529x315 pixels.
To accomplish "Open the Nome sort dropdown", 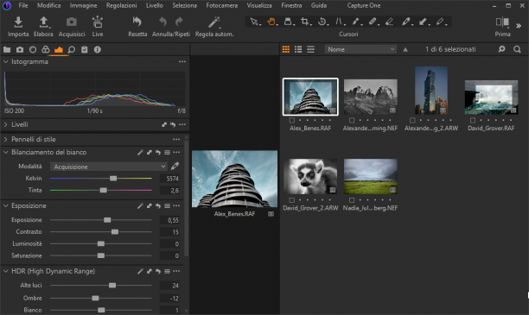I will (360, 49).
